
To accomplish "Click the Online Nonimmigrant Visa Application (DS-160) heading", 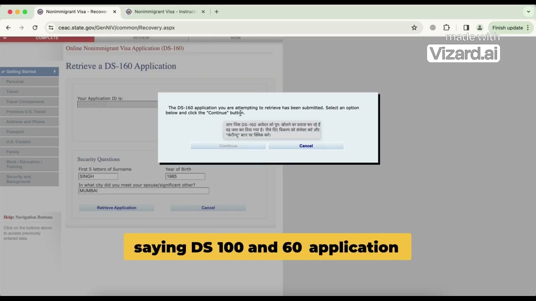I will [x=125, y=48].
